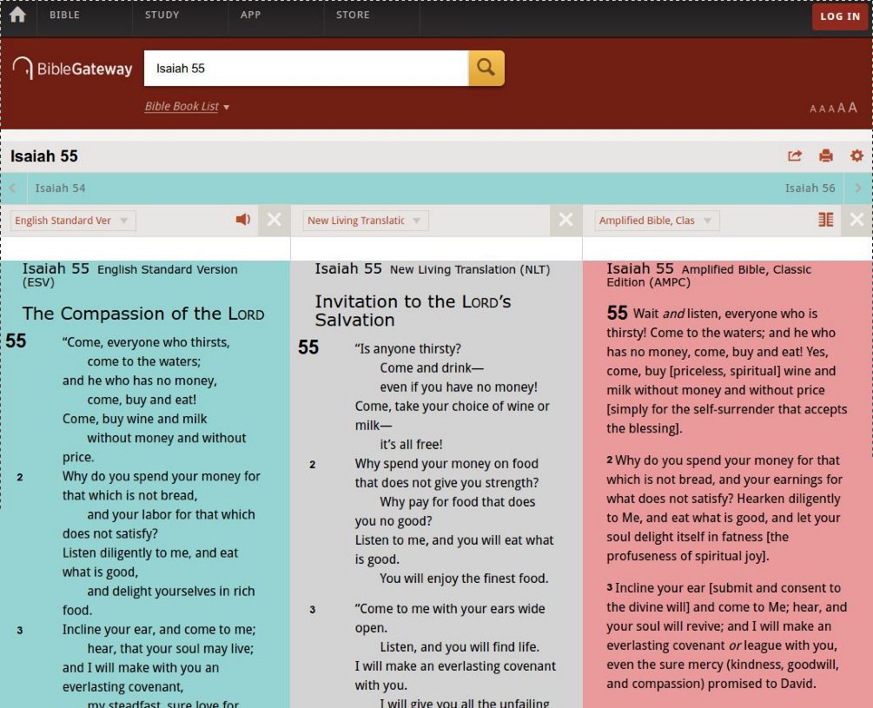
Task: Add parallel translation column icon
Action: (826, 220)
